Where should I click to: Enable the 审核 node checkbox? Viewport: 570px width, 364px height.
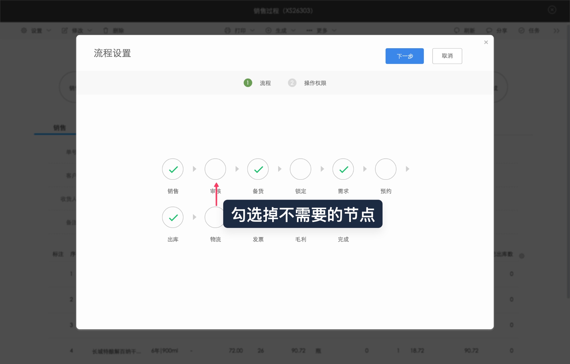coord(215,169)
